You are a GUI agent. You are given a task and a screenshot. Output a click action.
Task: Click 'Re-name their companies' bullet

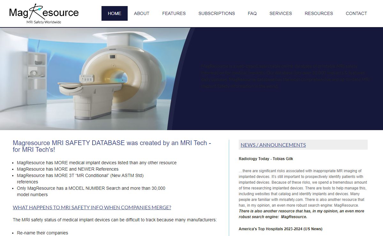point(42,233)
